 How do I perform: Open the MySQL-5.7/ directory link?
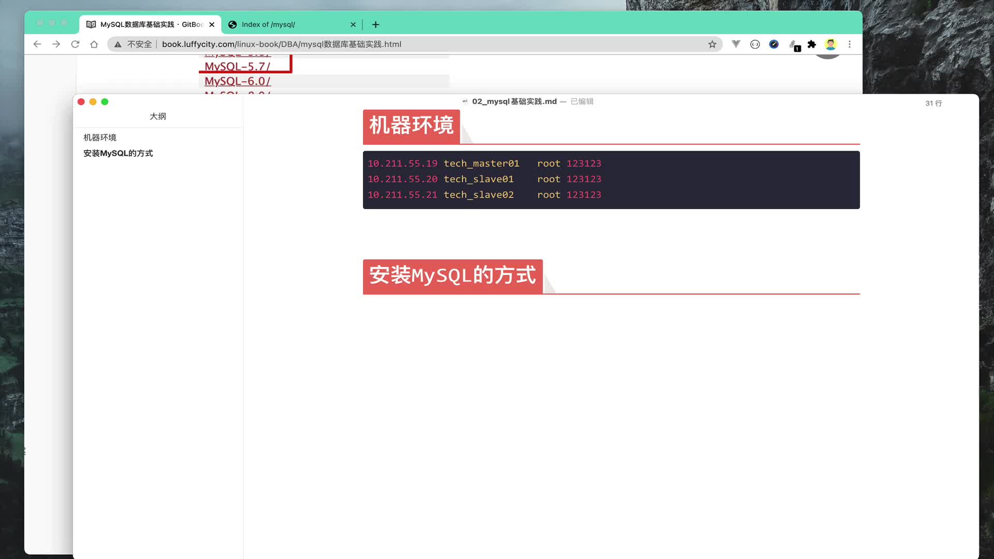(x=238, y=66)
